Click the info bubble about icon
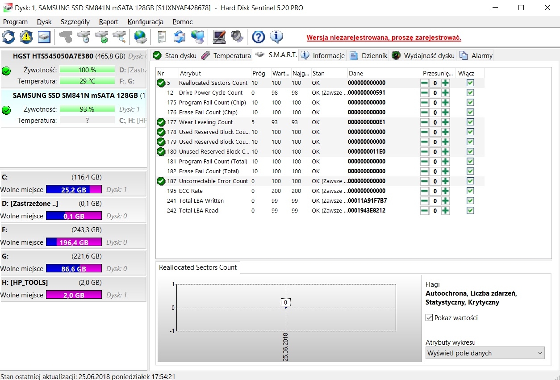Screen dimensions: 560x380 [x=276, y=37]
